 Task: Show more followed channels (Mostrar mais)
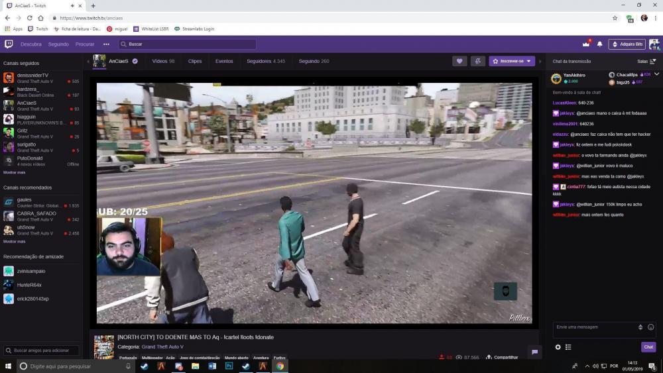click(x=15, y=172)
